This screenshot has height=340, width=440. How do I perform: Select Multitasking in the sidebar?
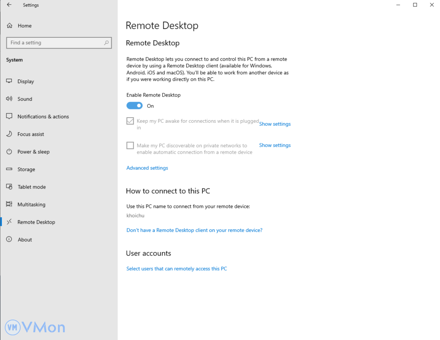(x=31, y=204)
